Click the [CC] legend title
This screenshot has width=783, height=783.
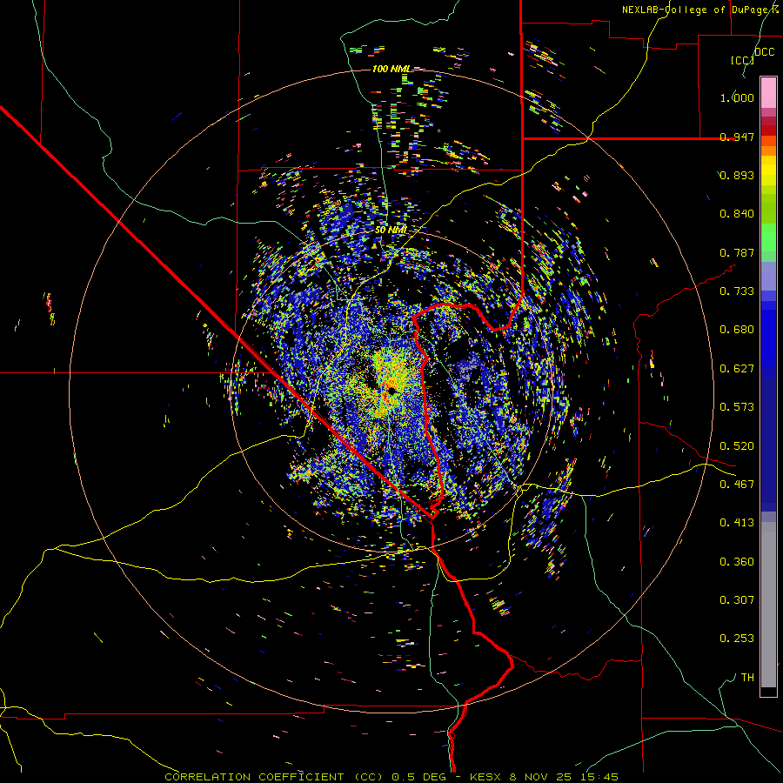(742, 60)
